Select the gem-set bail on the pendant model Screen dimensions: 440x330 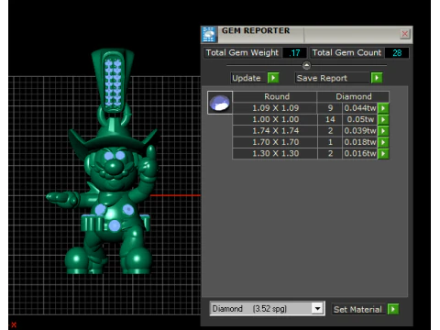click(x=113, y=81)
